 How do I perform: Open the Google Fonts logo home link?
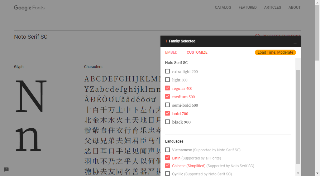[29, 7]
